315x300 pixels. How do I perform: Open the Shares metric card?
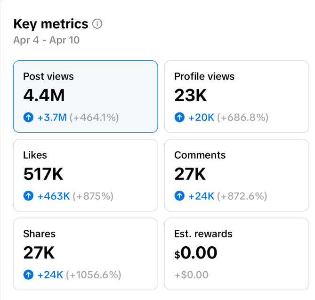(85, 254)
